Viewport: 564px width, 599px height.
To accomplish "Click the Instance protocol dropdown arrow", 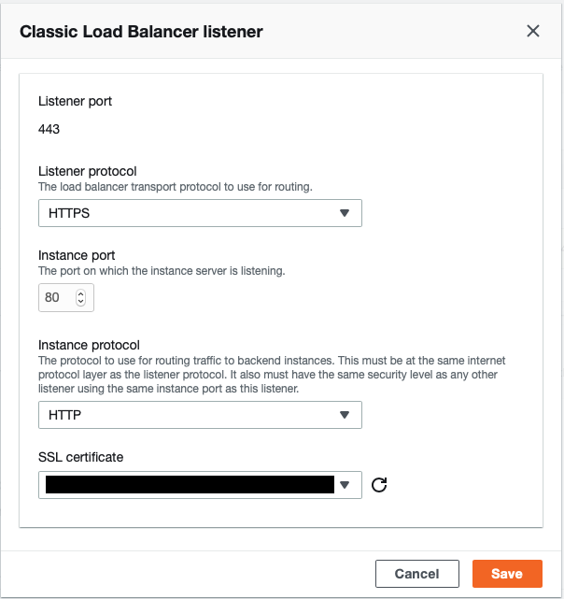I will pos(344,415).
